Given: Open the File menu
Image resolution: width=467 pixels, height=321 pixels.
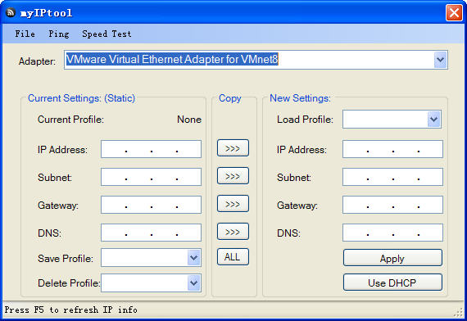Looking at the screenshot, I should point(25,34).
